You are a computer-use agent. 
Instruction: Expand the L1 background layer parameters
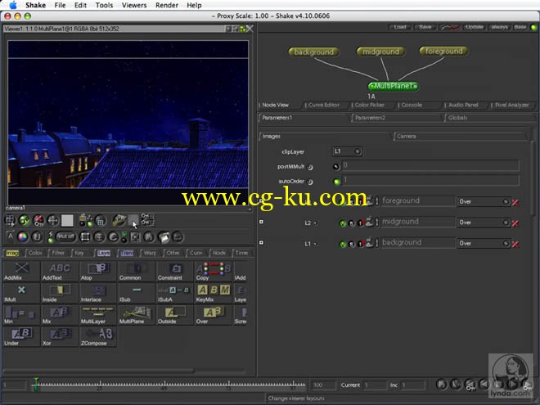(261, 243)
